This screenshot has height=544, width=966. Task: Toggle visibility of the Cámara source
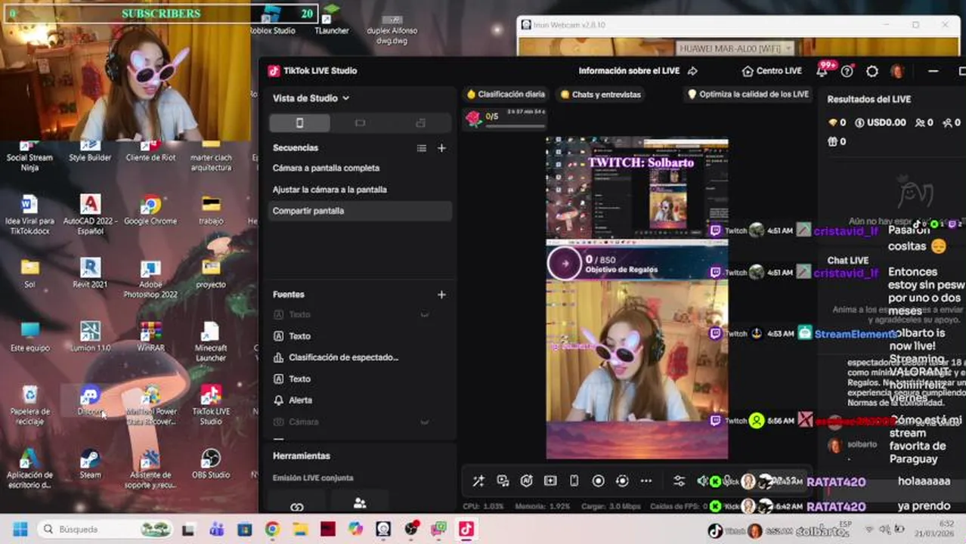click(425, 422)
